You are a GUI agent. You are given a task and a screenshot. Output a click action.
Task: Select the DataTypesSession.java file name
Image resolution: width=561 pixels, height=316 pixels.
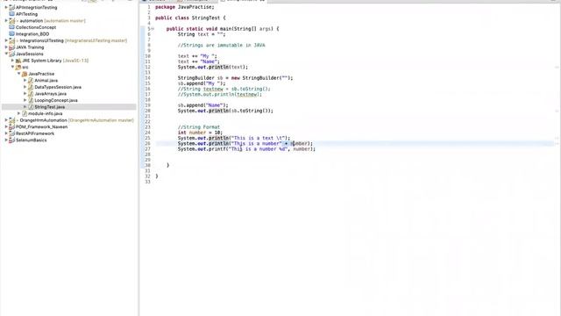click(58, 87)
